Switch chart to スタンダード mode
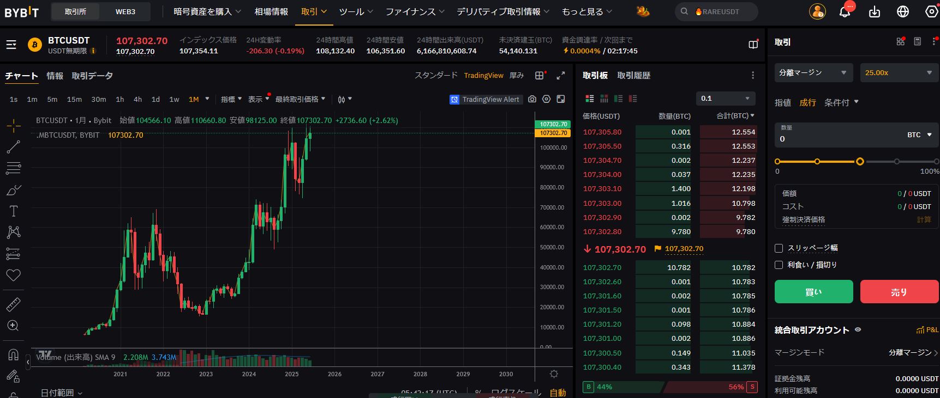This screenshot has height=398, width=940. [x=436, y=76]
